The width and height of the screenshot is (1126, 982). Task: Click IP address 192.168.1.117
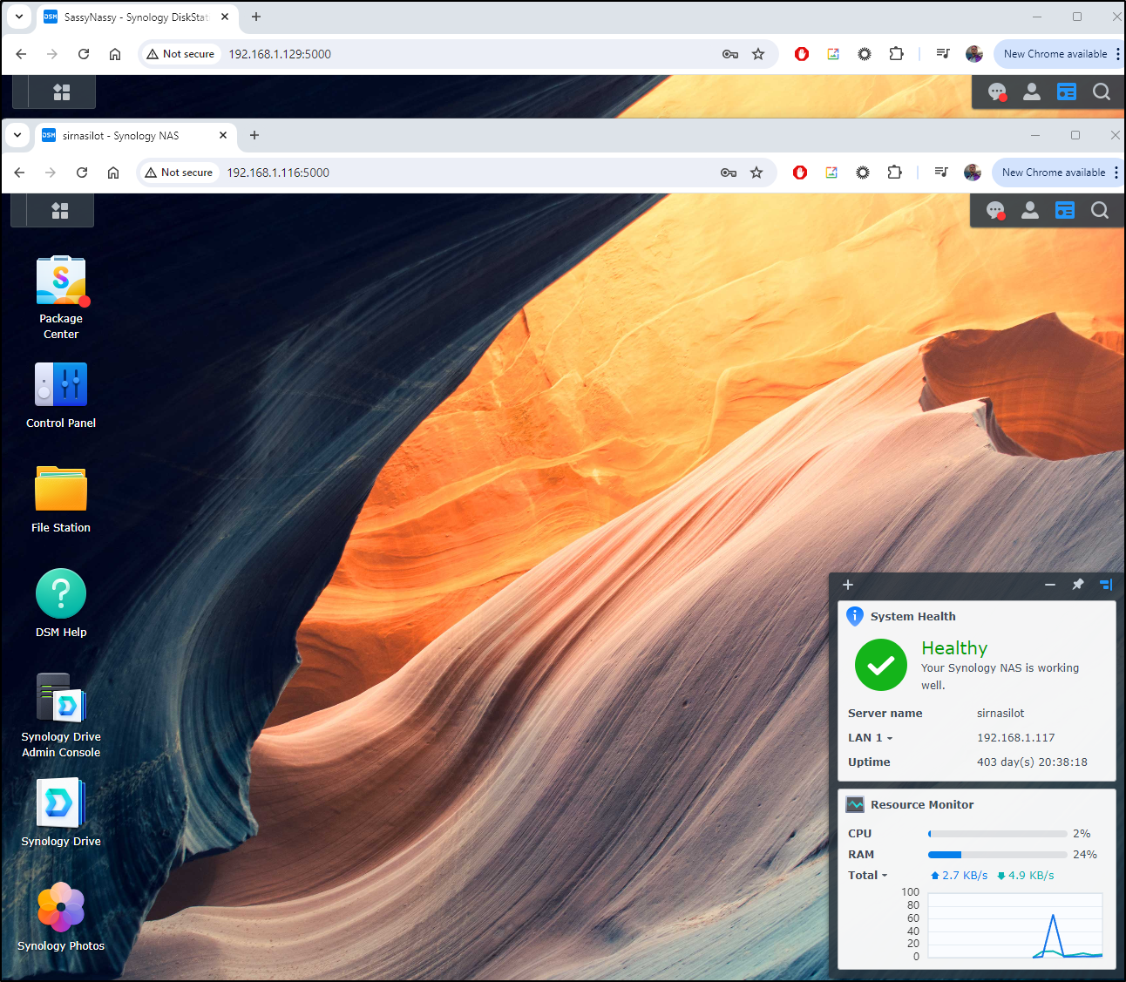[1016, 737]
